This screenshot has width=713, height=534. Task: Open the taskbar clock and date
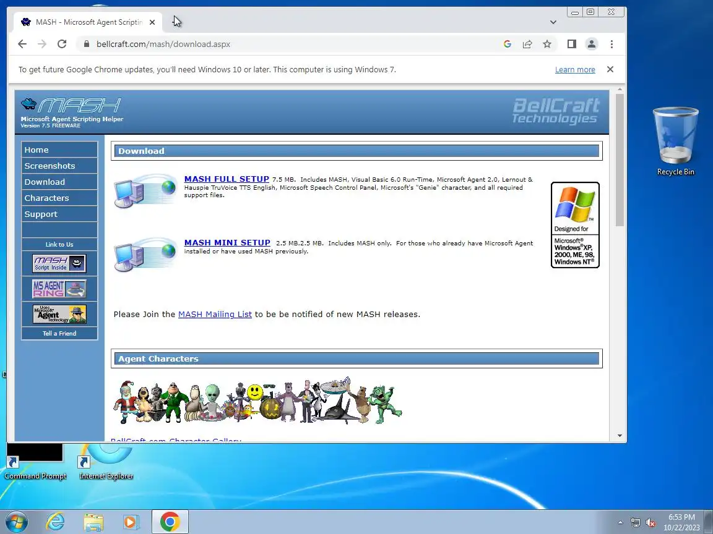point(681,522)
